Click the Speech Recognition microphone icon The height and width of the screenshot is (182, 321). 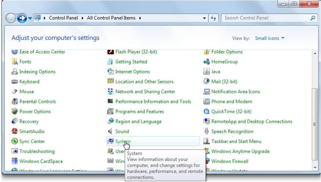tap(207, 132)
